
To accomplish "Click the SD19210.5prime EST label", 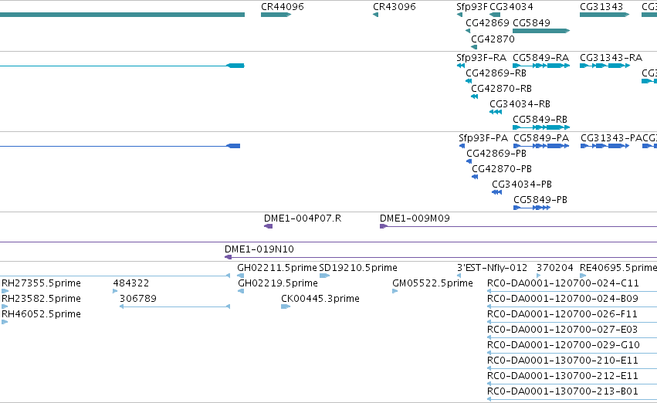I will coord(357,268).
